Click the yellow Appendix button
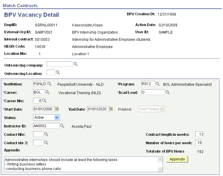The width and height of the screenshot is (223, 176). [177, 159]
